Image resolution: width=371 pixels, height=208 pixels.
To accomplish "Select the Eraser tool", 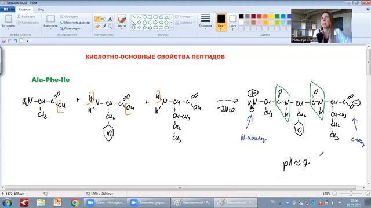I will [x=97, y=27].
